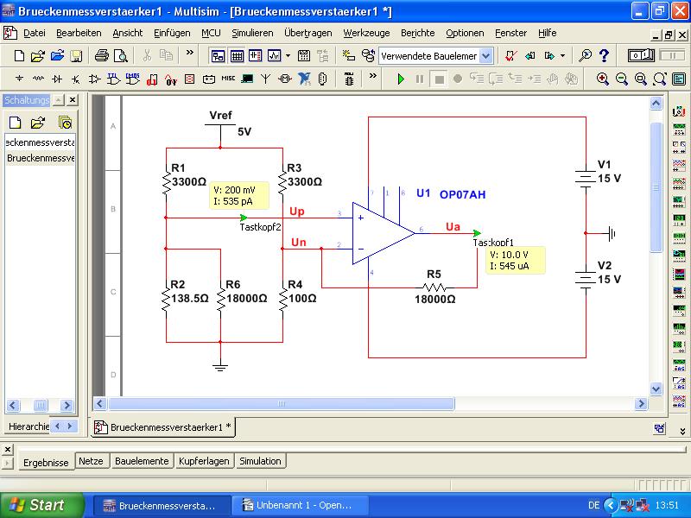Open the Verwendete Bauelemente dropdown
Viewport: 691px width, 518px height.
click(x=485, y=56)
